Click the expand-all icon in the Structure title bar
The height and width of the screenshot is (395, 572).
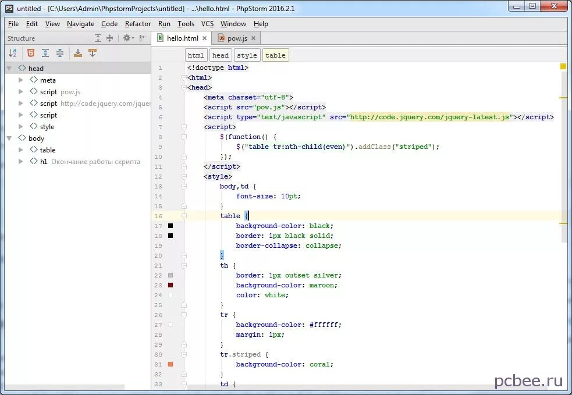pos(98,38)
